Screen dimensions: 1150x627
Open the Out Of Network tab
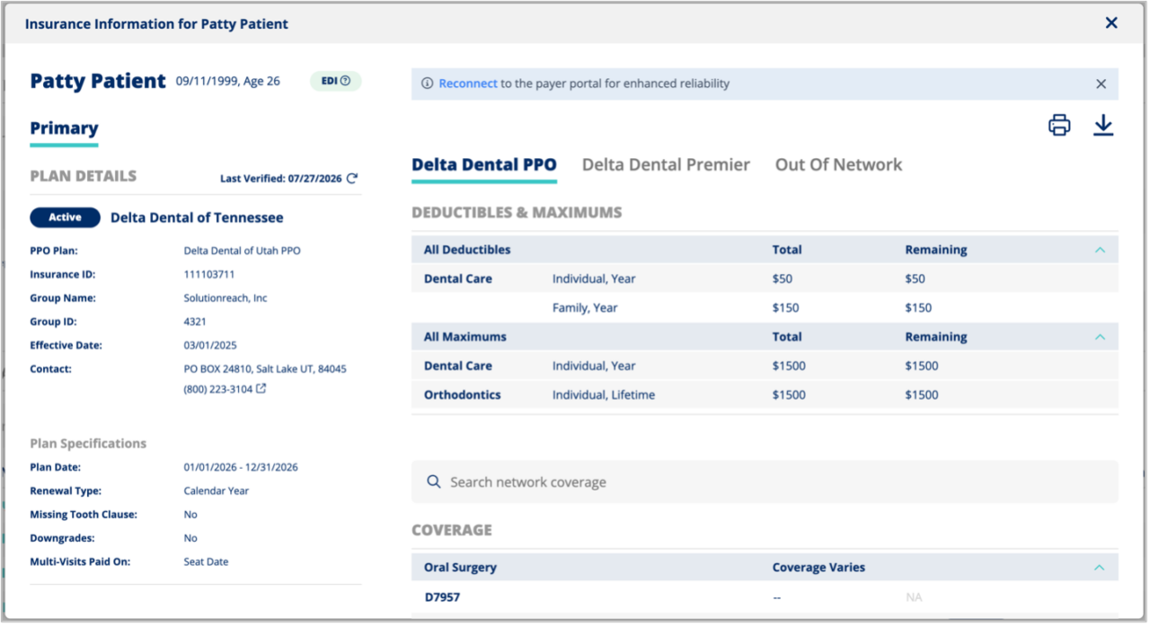839,165
